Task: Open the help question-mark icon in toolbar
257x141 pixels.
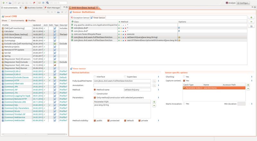Action: pos(43,3)
